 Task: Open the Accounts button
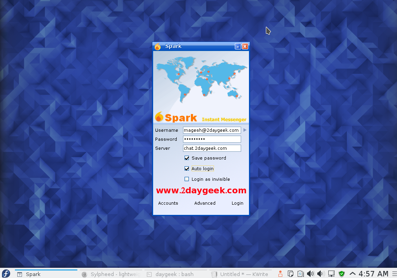(168, 203)
